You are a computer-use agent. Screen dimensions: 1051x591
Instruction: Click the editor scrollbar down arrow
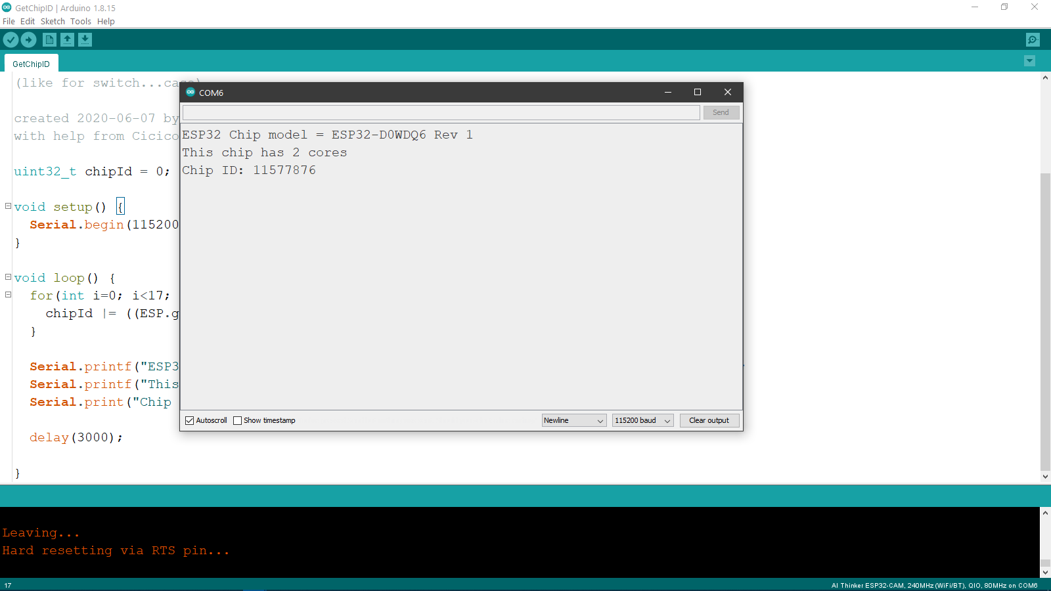(1045, 477)
